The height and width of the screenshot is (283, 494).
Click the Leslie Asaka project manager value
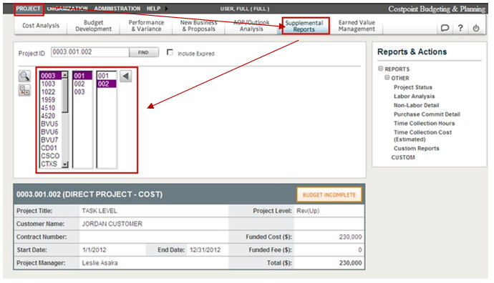(x=100, y=263)
